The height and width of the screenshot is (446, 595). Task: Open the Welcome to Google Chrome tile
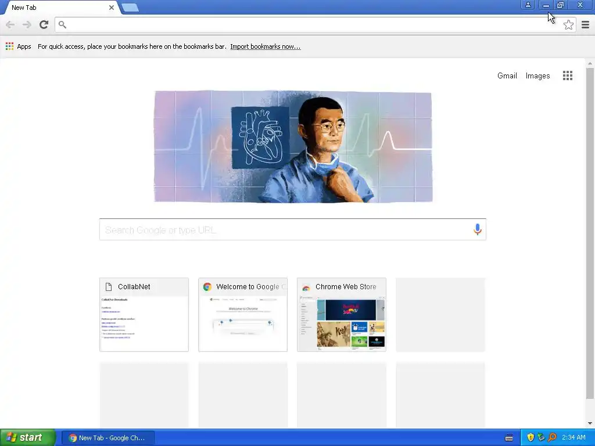tap(243, 314)
